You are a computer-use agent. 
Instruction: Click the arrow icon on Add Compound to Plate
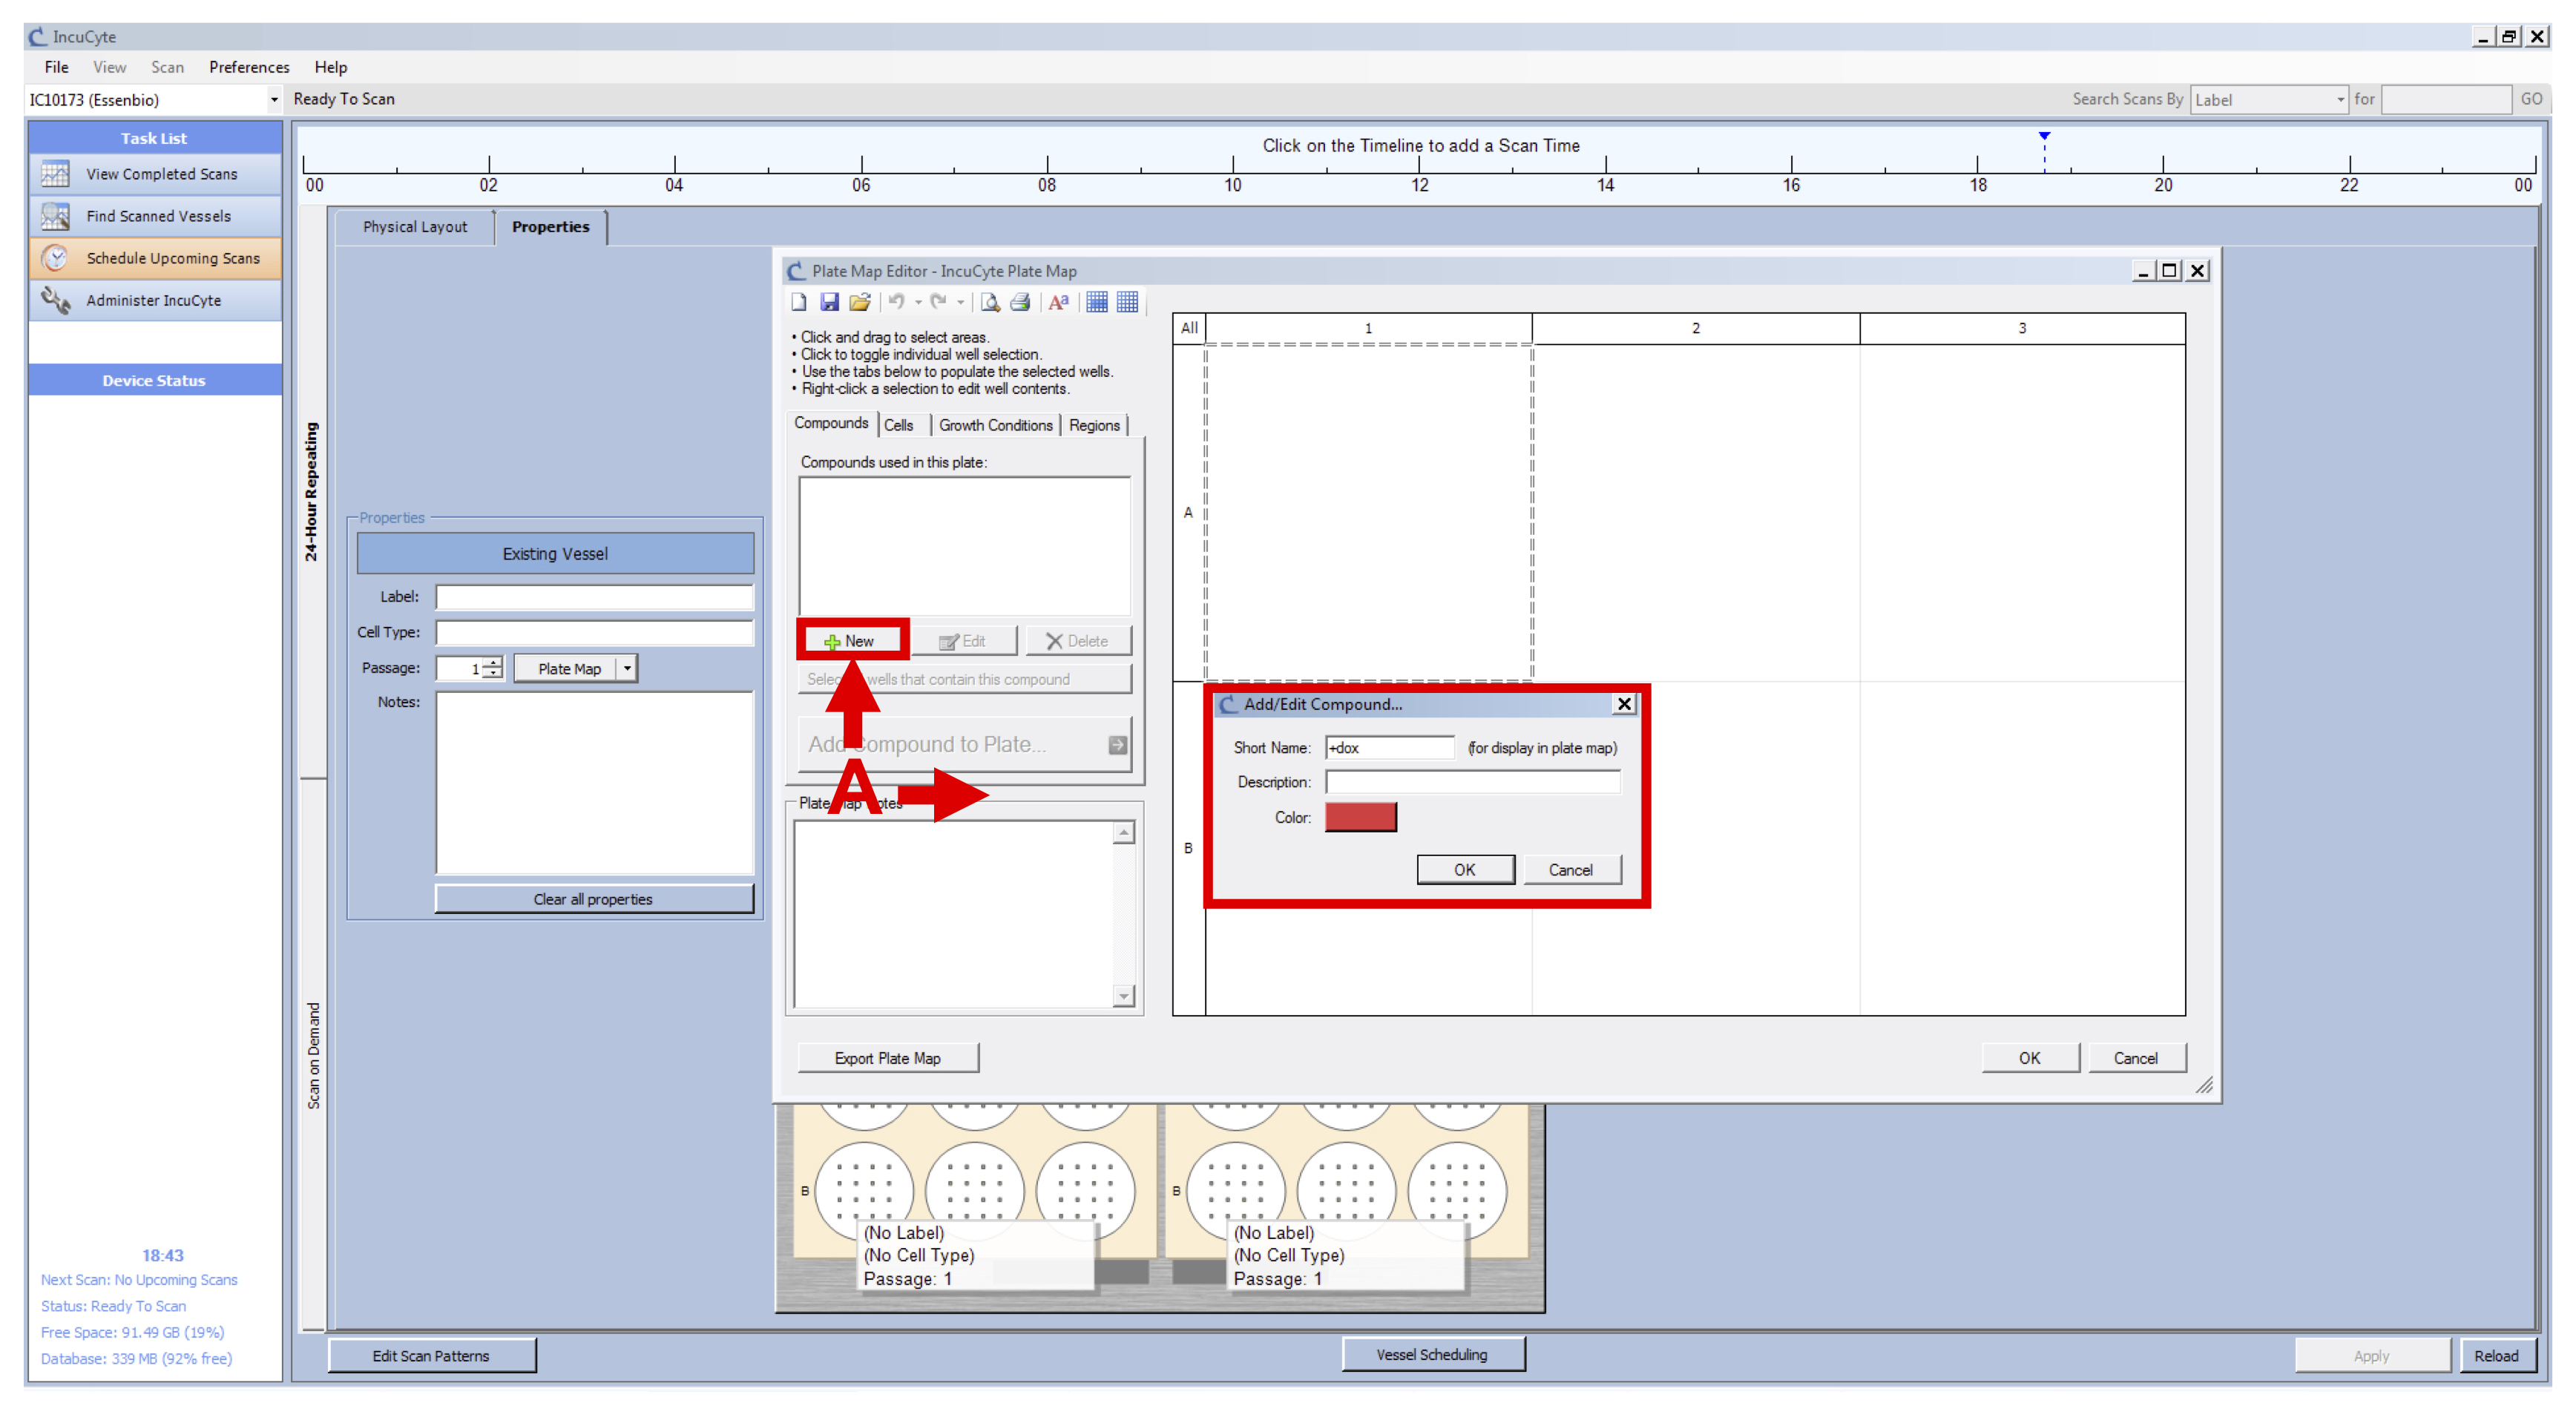(1118, 745)
